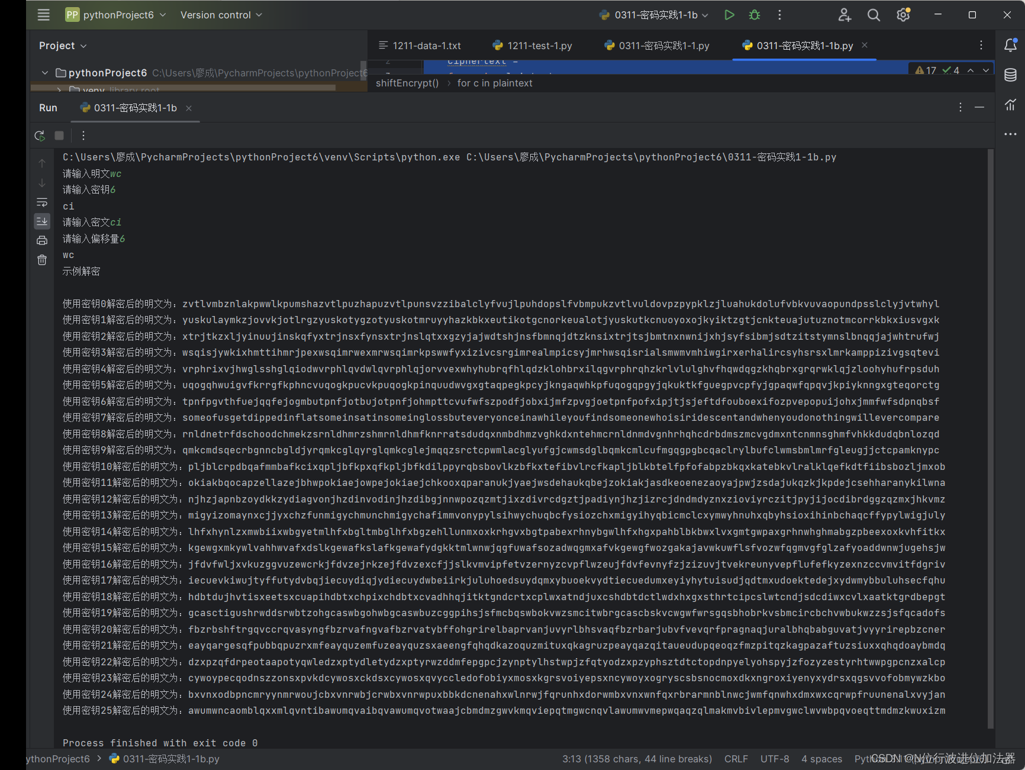Start debugging with the bug icon

click(x=755, y=15)
